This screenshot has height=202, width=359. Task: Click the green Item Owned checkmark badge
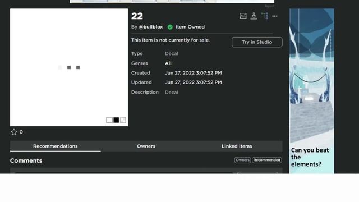coord(170,27)
